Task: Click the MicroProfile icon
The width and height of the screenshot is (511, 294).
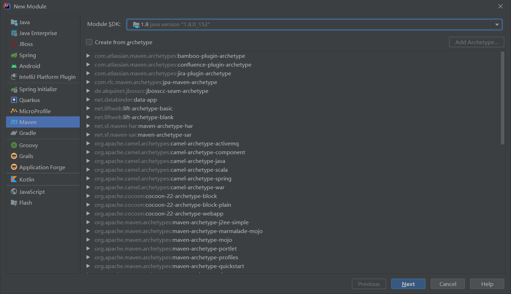Action: (14, 111)
